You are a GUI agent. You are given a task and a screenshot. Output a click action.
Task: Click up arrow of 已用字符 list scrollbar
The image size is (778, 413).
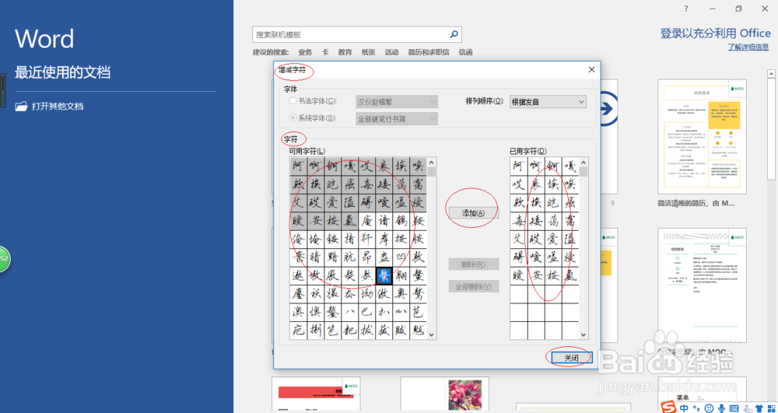584,162
